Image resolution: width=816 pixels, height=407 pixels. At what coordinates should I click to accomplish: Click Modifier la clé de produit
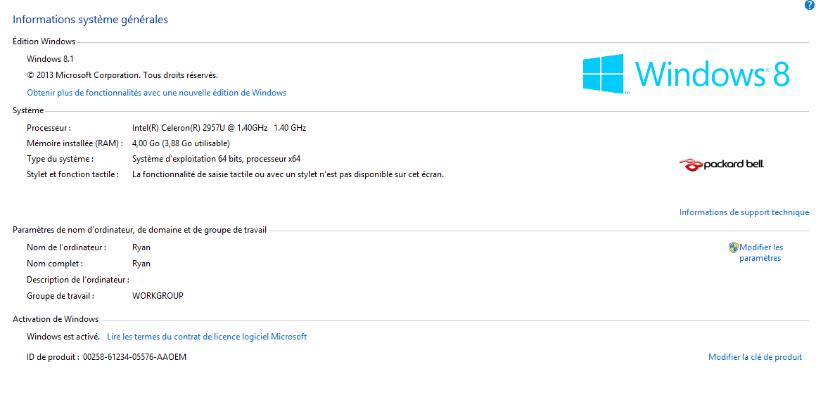coord(755,357)
